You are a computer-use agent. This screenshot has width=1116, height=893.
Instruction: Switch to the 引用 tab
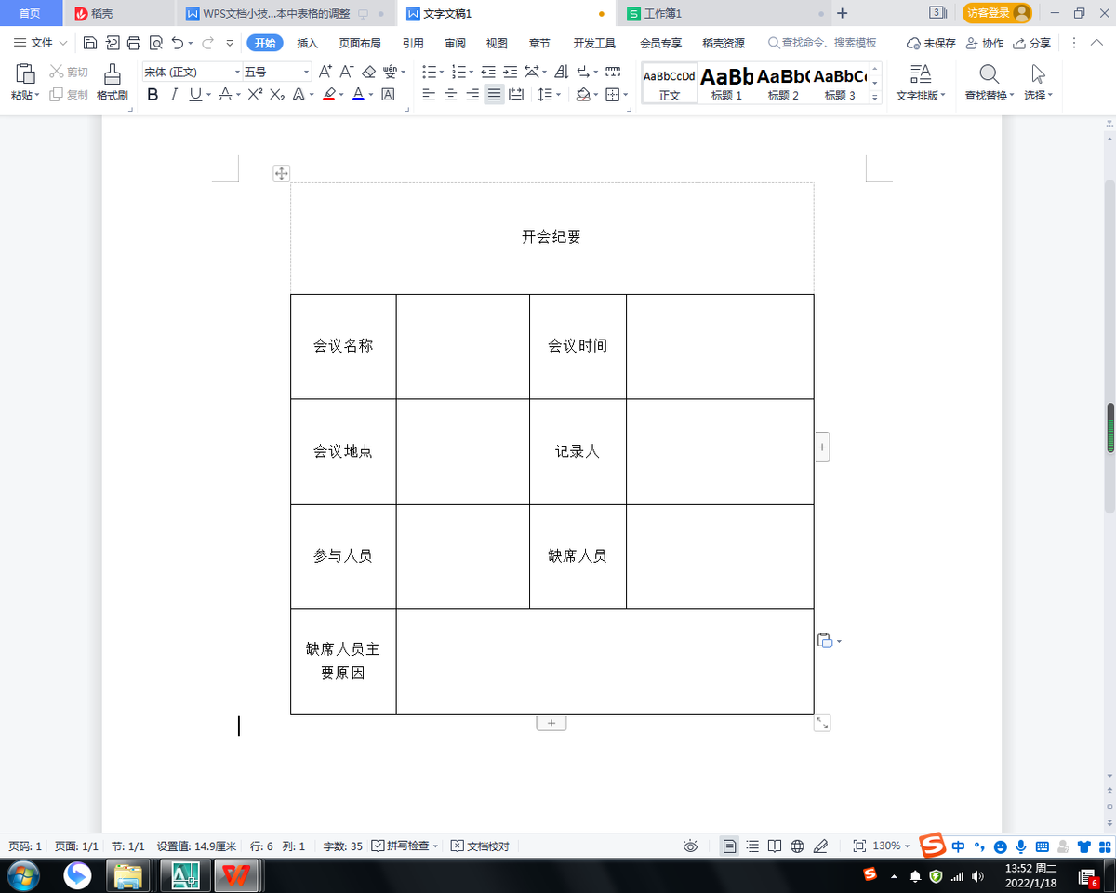pos(413,43)
